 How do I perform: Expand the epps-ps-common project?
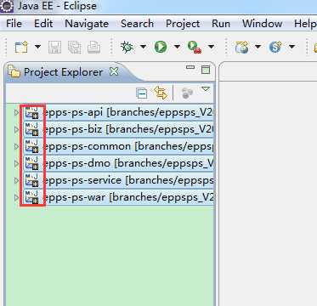[16, 146]
